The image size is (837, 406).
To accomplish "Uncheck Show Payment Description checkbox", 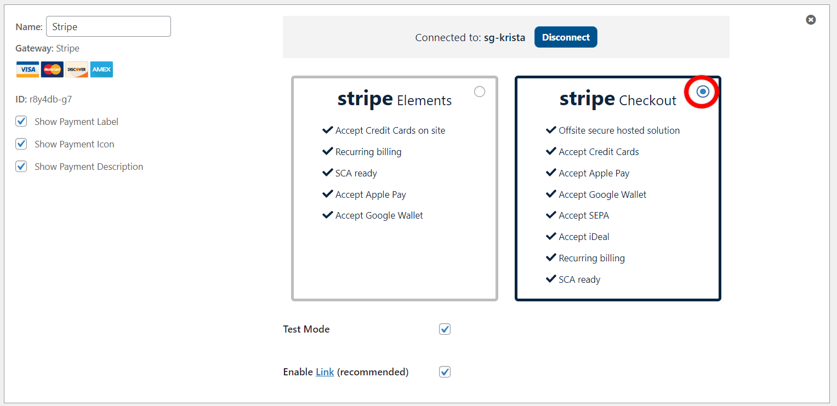I will coord(21,167).
